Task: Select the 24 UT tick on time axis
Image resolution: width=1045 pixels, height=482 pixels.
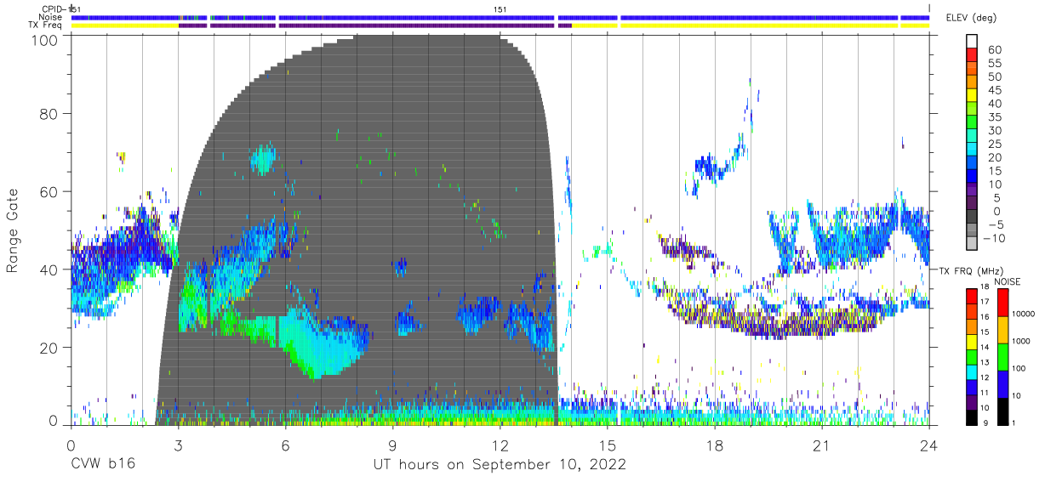Action: (929, 445)
